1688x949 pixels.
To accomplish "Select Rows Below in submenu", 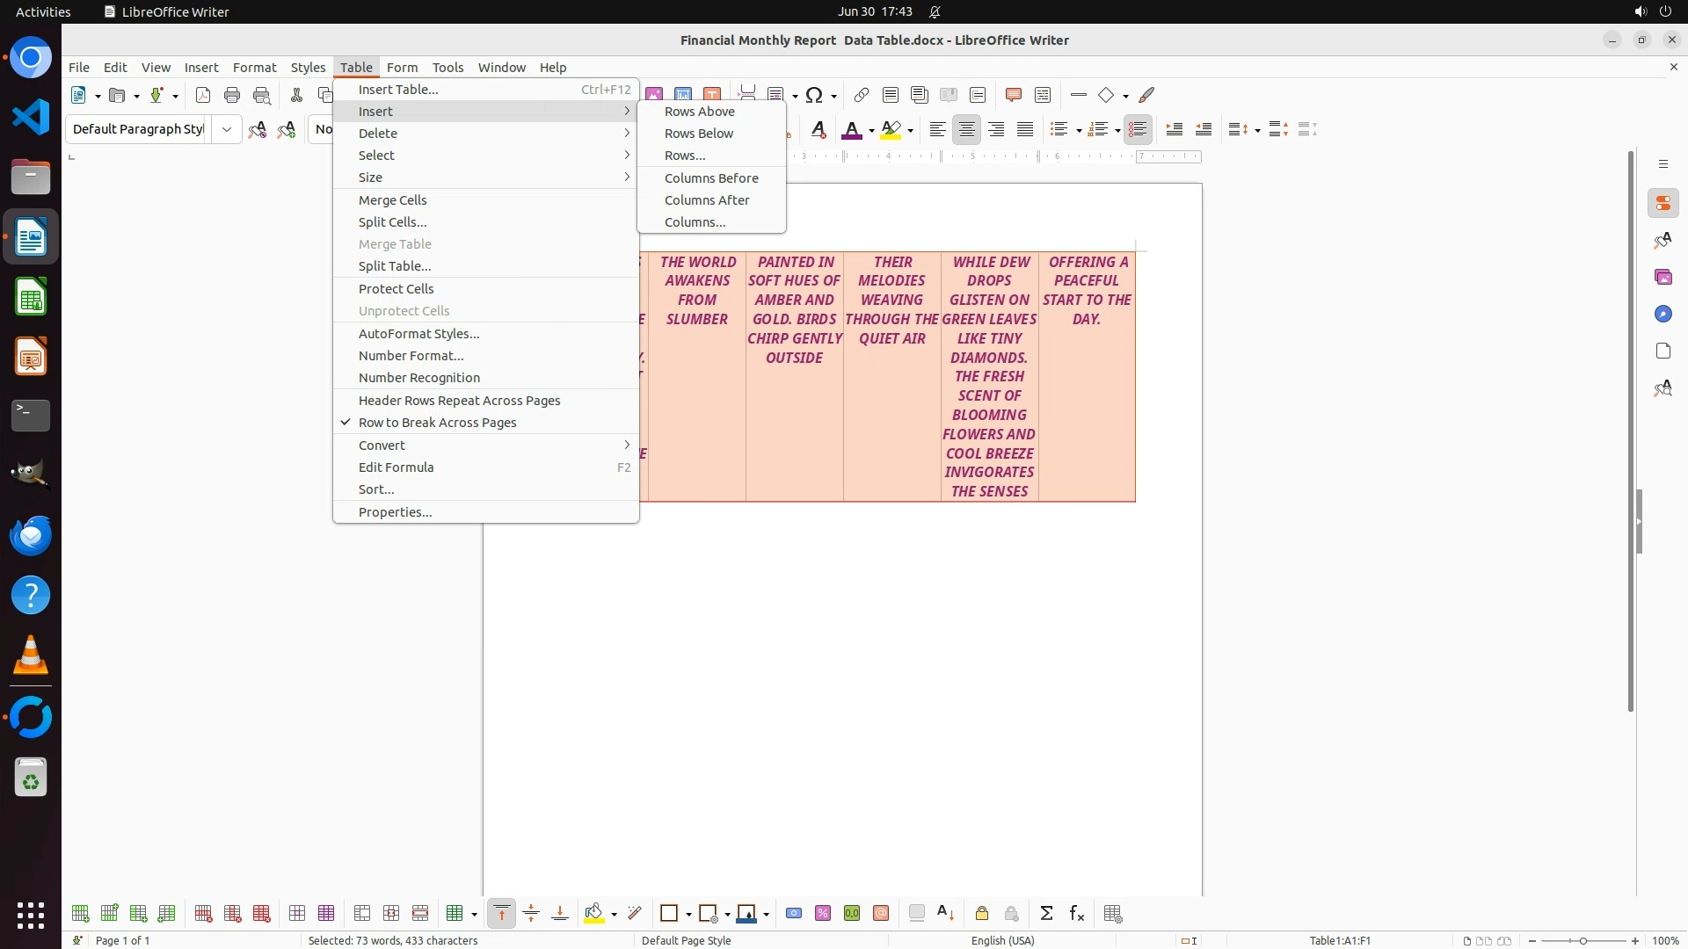I will point(698,134).
